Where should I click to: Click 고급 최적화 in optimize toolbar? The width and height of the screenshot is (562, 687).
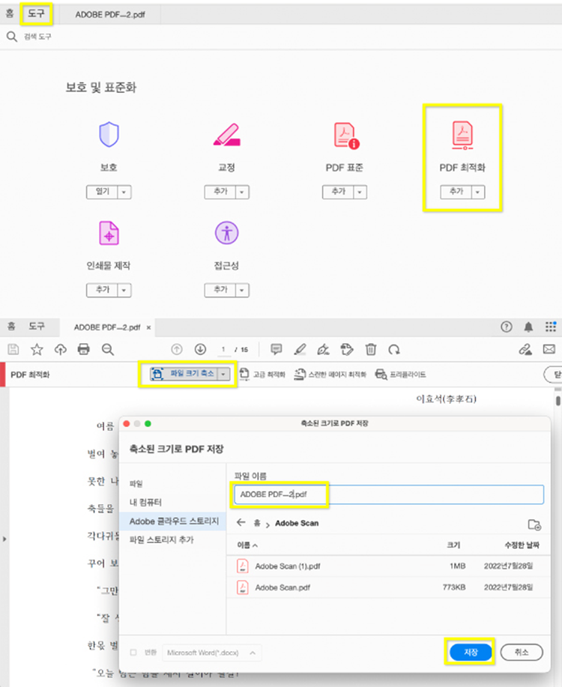(x=262, y=375)
